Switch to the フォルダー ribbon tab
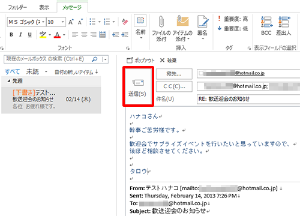Viewport: 300px width, 216px height. [17, 7]
